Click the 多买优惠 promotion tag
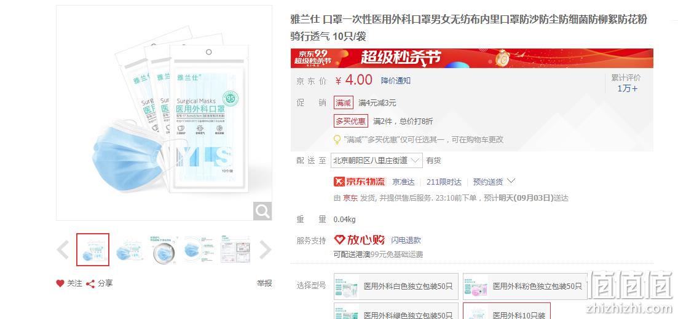The height and width of the screenshot is (319, 678). (x=350, y=121)
